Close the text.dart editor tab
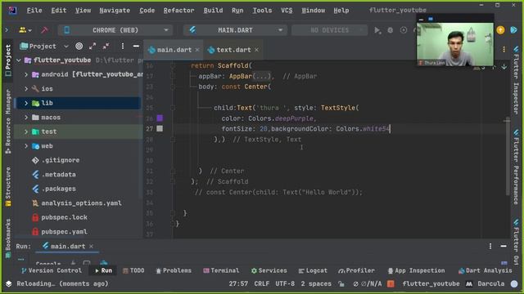This screenshot has height=294, width=524. (x=256, y=50)
